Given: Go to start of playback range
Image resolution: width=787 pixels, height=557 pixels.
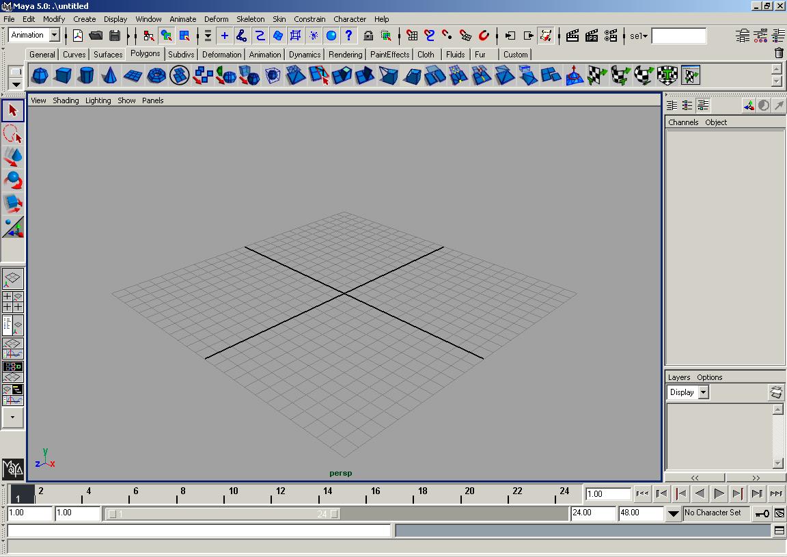Looking at the screenshot, I should [642, 493].
